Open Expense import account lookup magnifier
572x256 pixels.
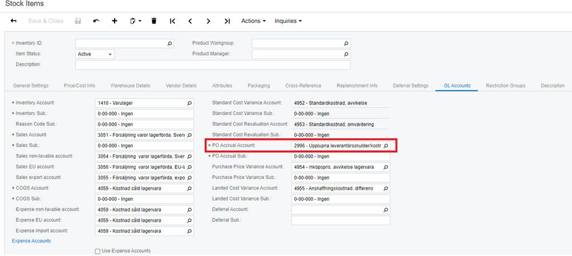pos(190,231)
